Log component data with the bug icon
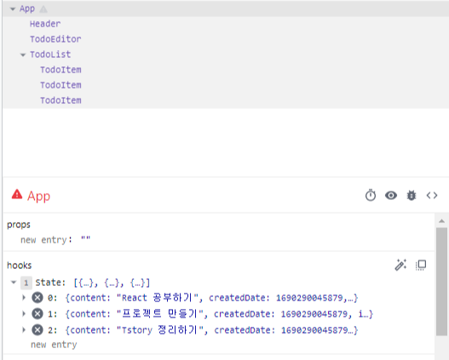Viewport: 449px width, 360px height. pos(412,195)
